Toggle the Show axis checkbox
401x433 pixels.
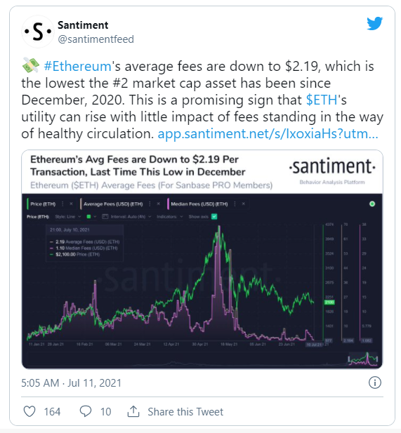214,216
